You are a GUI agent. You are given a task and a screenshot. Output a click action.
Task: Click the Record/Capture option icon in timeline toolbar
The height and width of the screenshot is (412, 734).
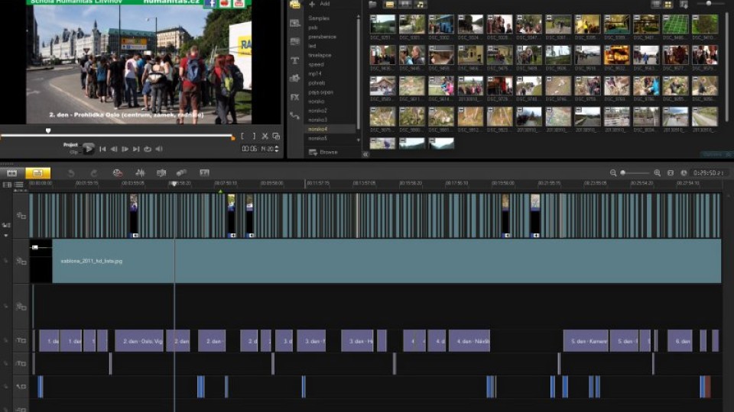tap(117, 173)
